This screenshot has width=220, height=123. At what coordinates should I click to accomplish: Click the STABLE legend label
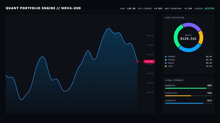(x=172, y=60)
